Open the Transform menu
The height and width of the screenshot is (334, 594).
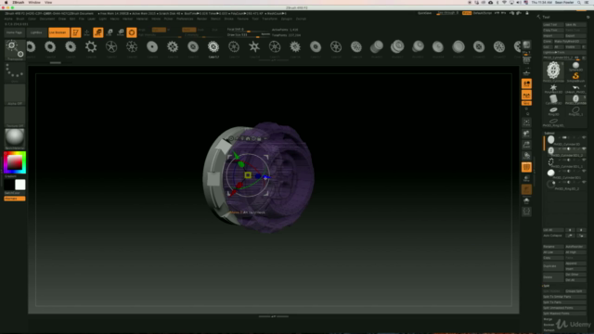(x=269, y=19)
